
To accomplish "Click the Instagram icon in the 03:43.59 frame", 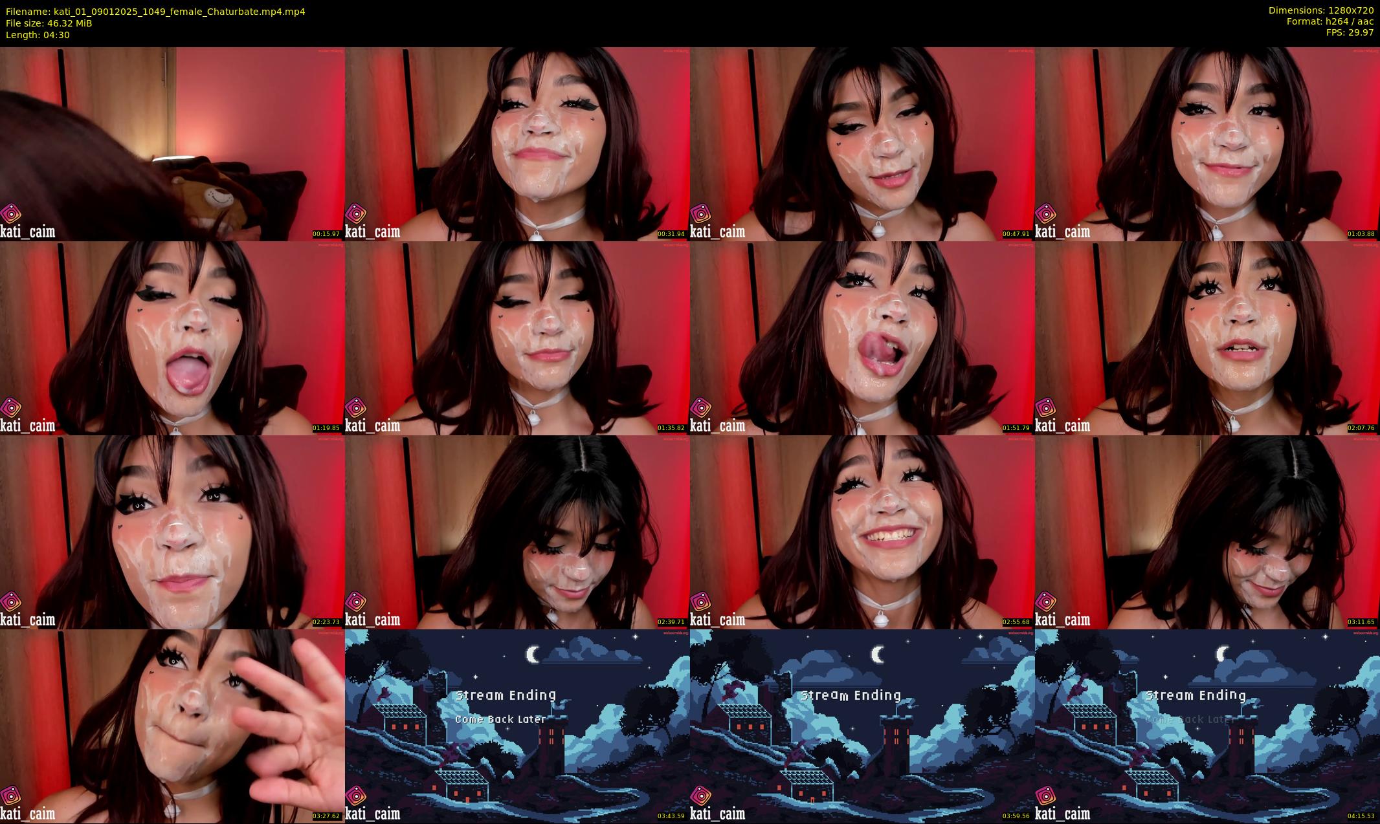I will 356,796.
